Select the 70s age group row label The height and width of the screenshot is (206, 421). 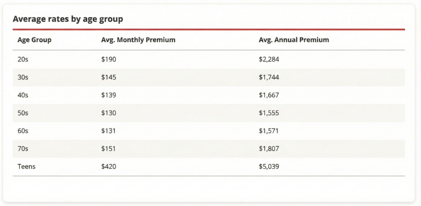(x=23, y=149)
